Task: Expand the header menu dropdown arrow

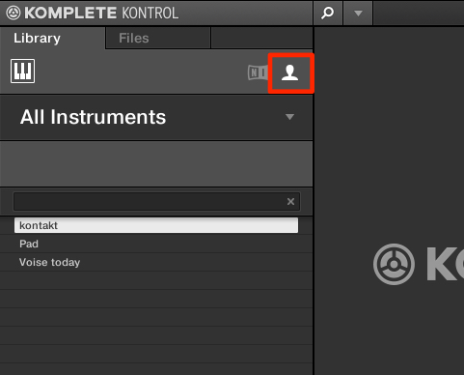Action: [358, 14]
